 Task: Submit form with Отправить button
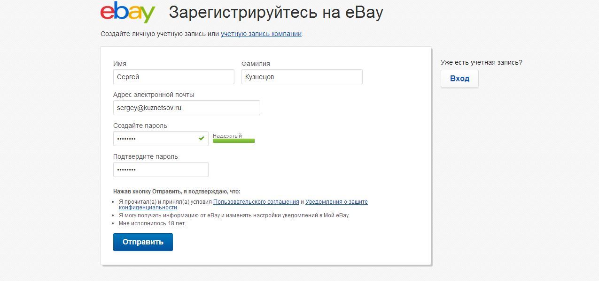pos(143,242)
